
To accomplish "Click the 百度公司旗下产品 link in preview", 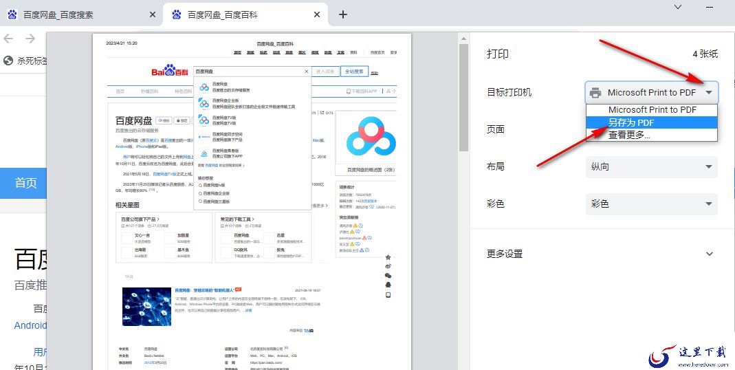I will (140, 219).
